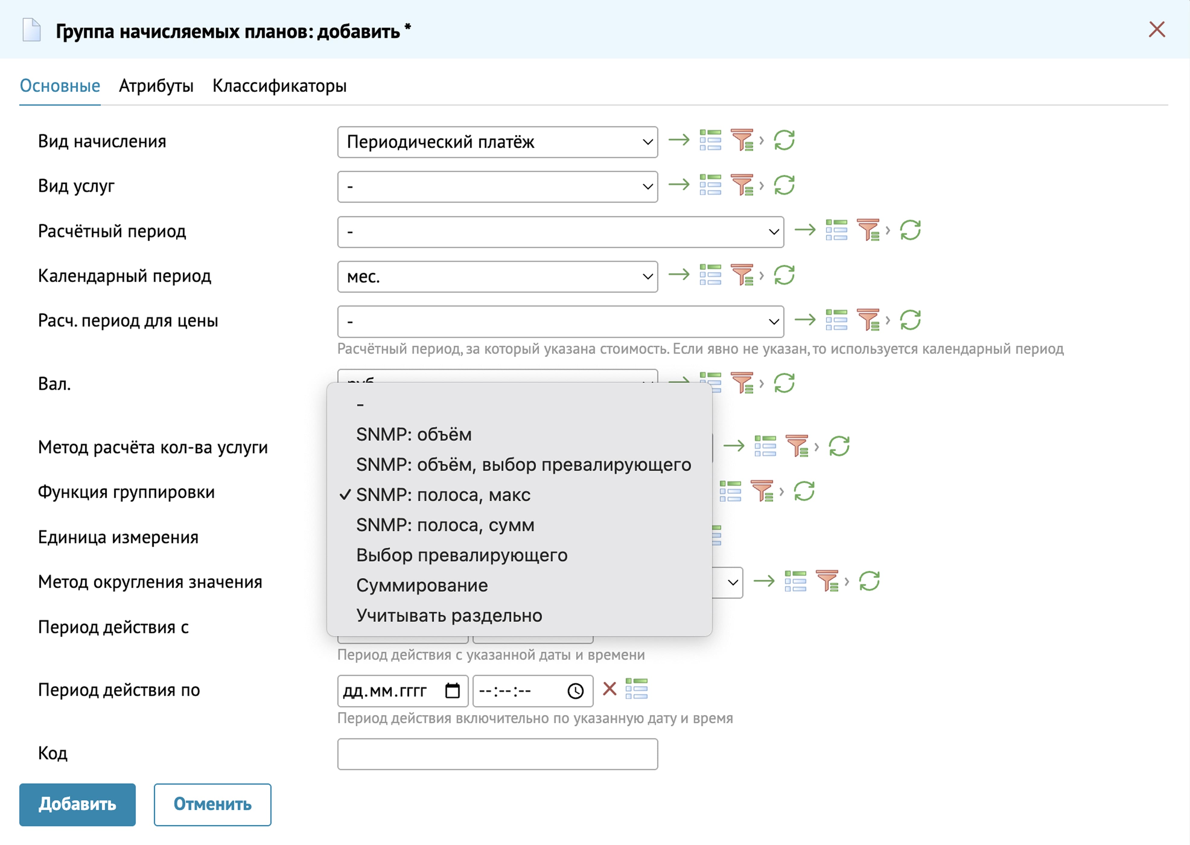Open Вид начисления dropdown
Screen dimensions: 1190x845
(x=497, y=142)
